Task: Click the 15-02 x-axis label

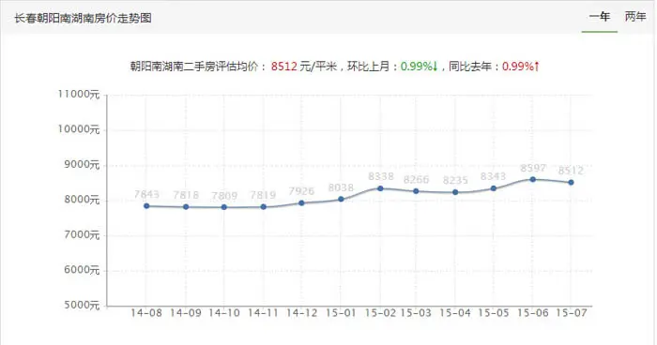Action: tap(380, 313)
